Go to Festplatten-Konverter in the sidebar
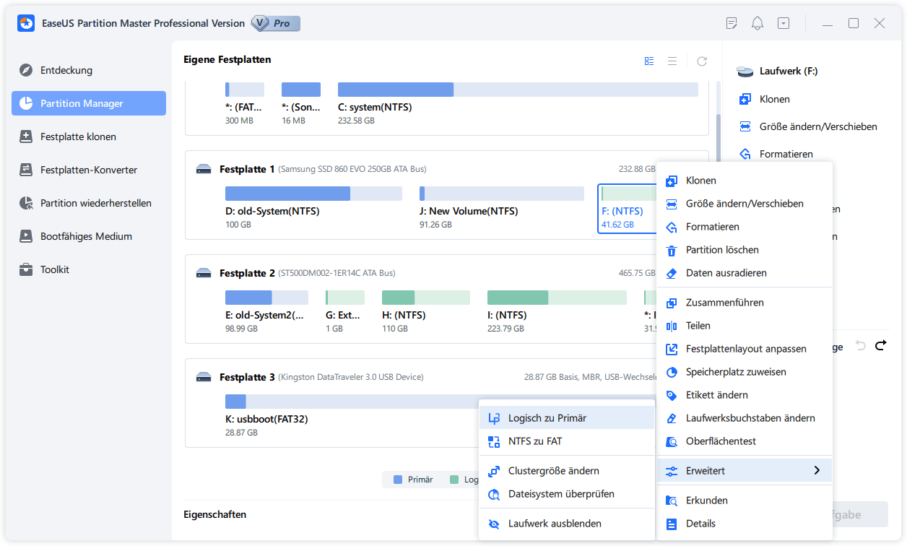 click(x=89, y=170)
